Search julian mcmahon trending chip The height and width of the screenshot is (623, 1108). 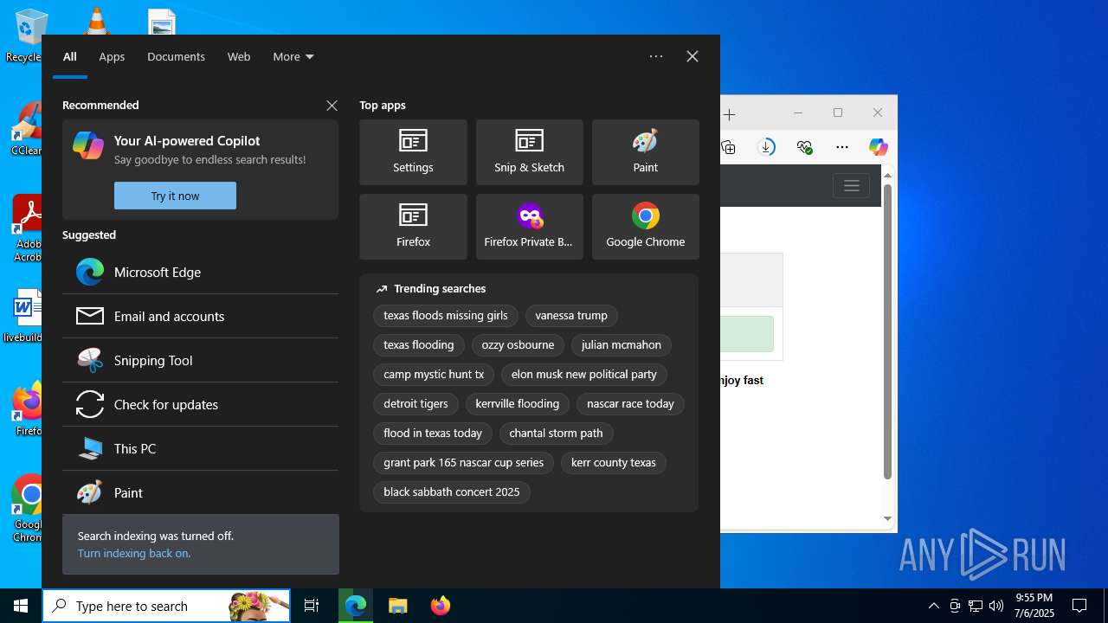[x=622, y=345]
